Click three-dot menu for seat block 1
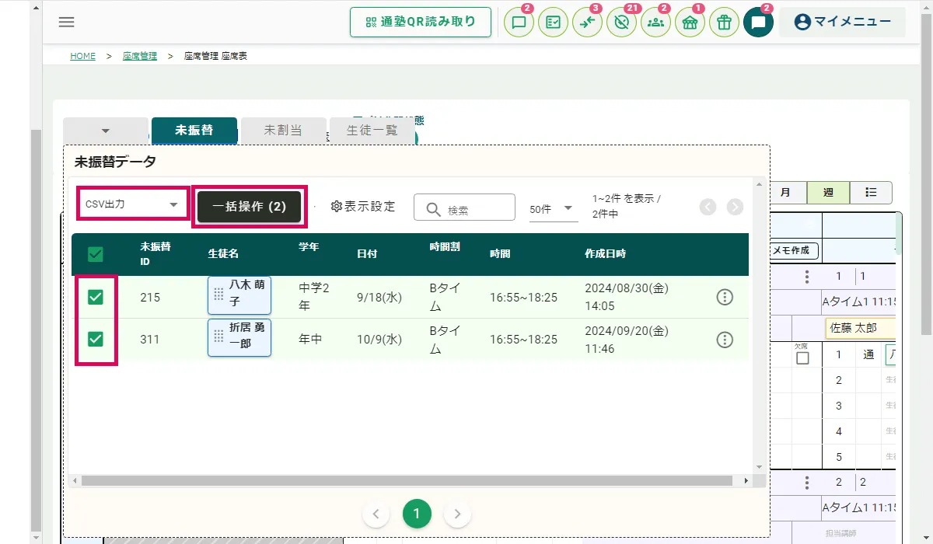The height and width of the screenshot is (544, 933). click(807, 277)
